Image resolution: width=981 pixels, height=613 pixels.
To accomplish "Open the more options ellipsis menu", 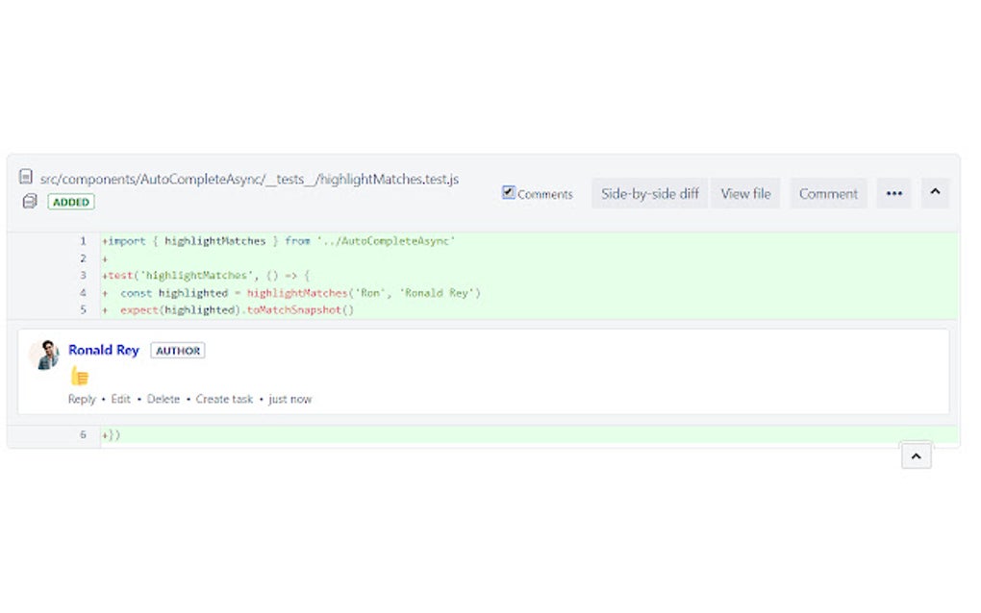I will 893,193.
